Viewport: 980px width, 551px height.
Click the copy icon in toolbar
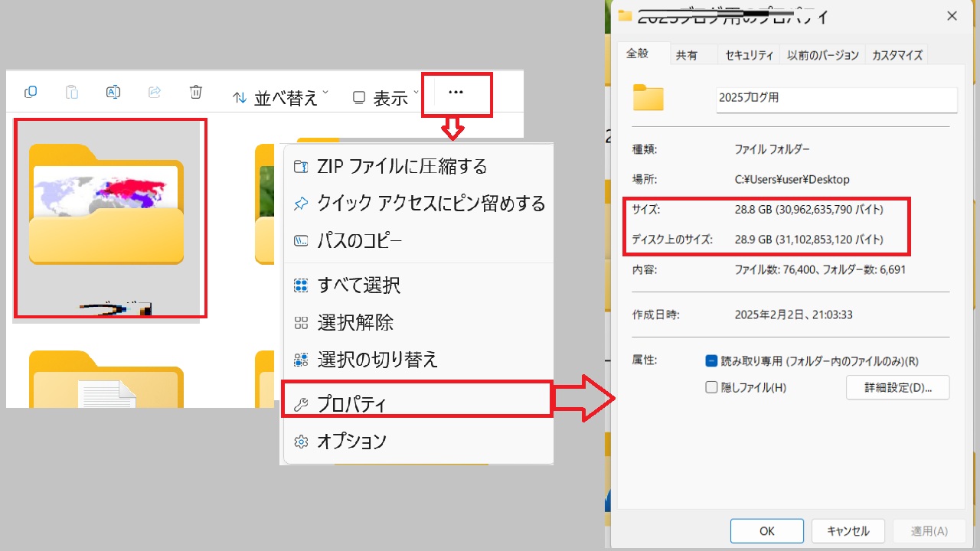coord(31,93)
